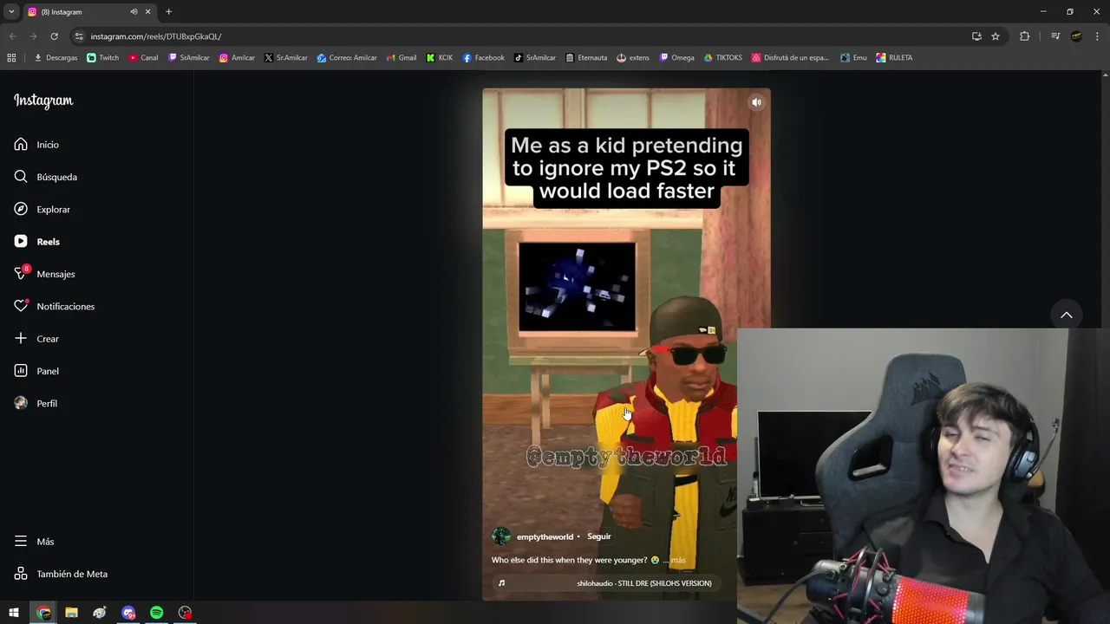Open the apps grid in bookmarks bar
Viewport: 1110px width, 624px height.
(x=11, y=58)
